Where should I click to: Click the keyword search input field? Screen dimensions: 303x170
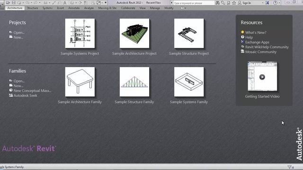point(194,3)
